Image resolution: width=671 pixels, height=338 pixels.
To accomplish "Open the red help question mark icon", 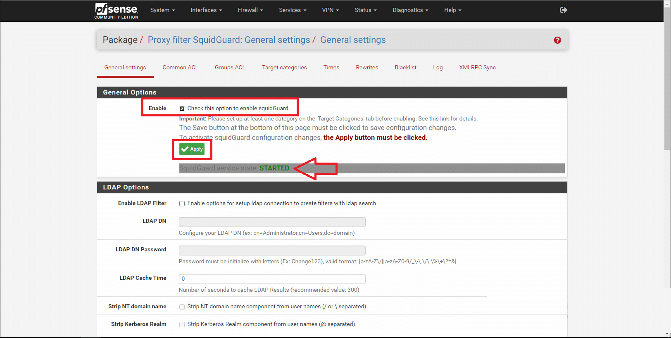I will [x=557, y=40].
